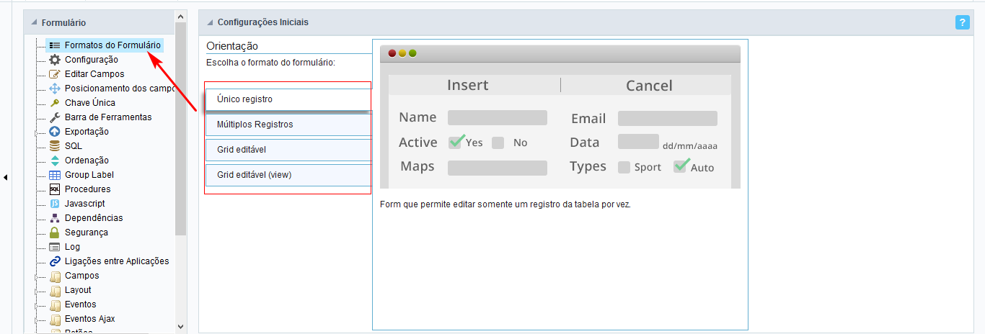Image resolution: width=985 pixels, height=334 pixels.
Task: Select the Chave Única key icon
Action: pos(55,103)
